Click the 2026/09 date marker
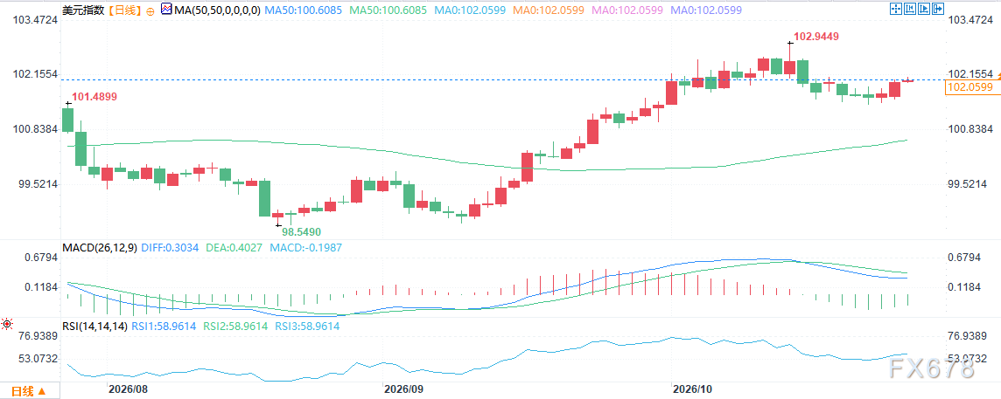This screenshot has height=399, width=1001. 404,389
